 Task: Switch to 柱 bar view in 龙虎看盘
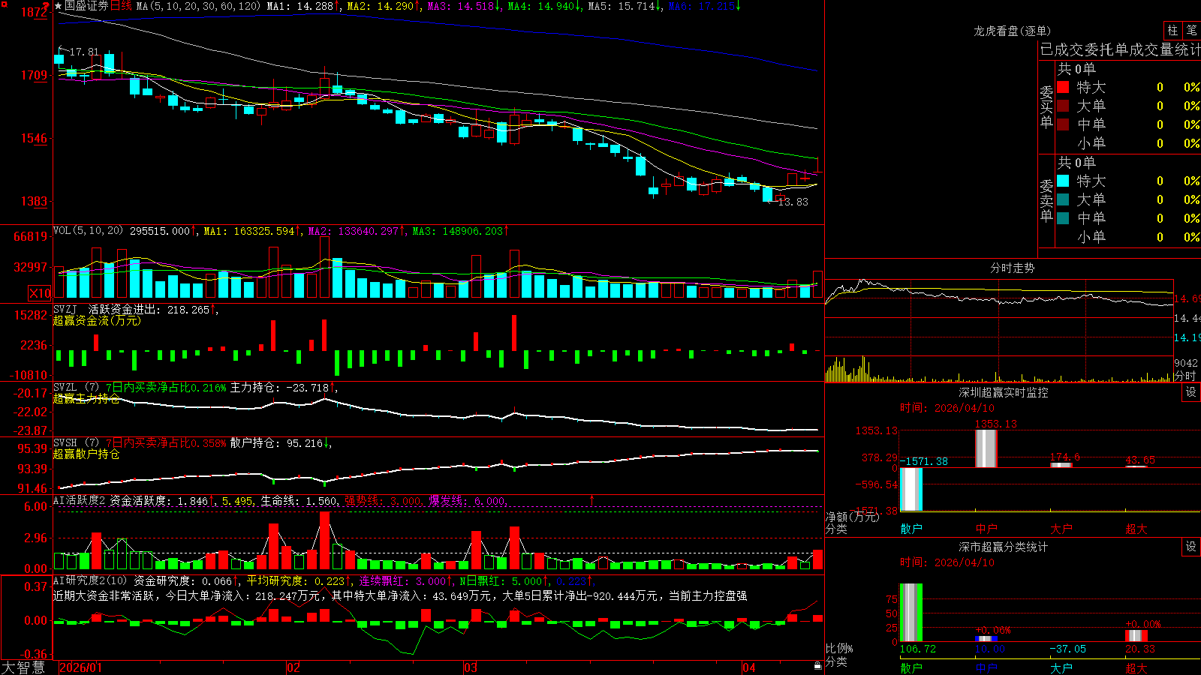(x=1172, y=31)
